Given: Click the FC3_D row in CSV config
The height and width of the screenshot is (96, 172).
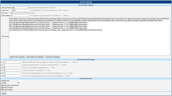Looking at the screenshot, I should 49,28.
